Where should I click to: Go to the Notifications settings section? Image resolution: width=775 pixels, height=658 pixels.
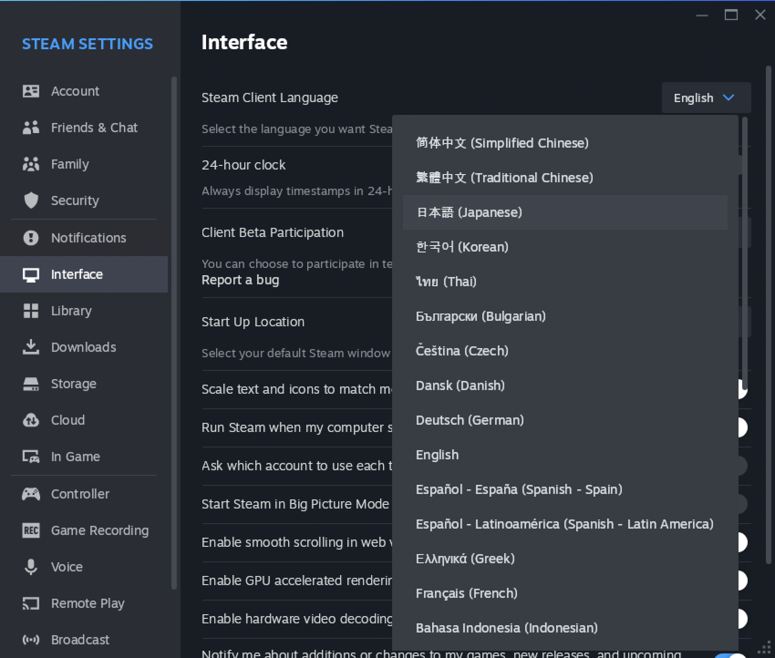[x=88, y=238]
